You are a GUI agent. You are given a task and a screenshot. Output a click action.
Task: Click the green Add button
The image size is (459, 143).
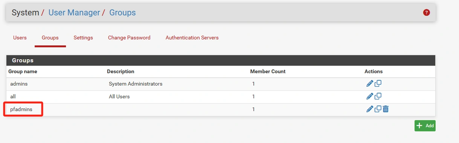(x=425, y=126)
